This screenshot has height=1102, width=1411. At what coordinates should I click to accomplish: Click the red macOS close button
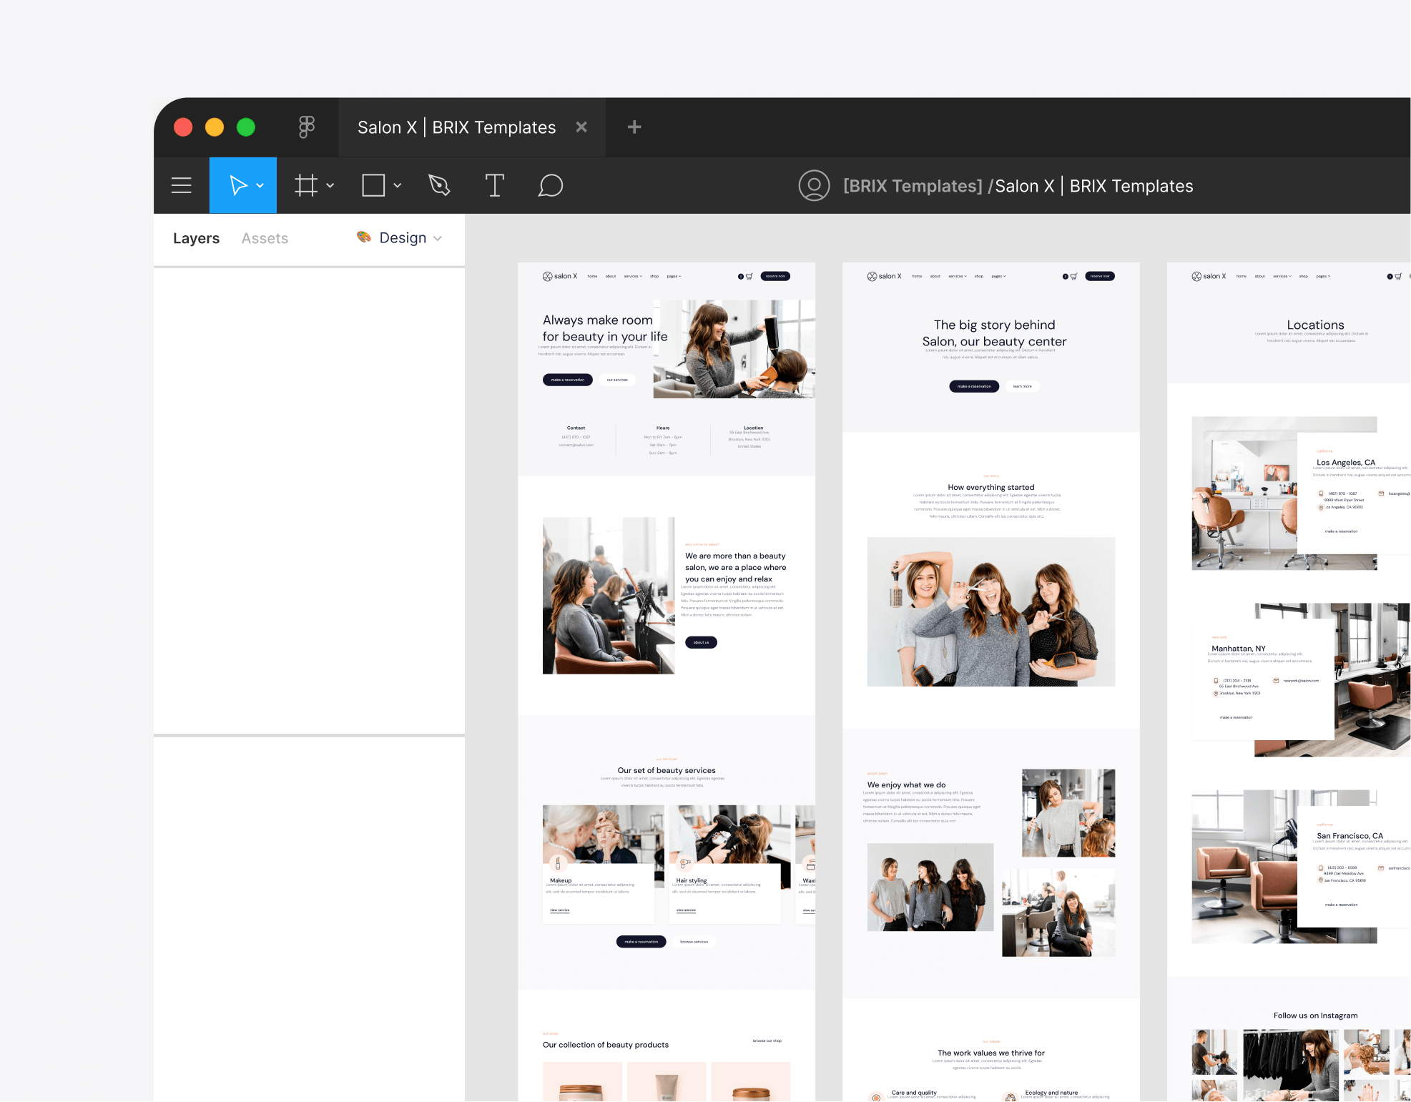coord(183,127)
